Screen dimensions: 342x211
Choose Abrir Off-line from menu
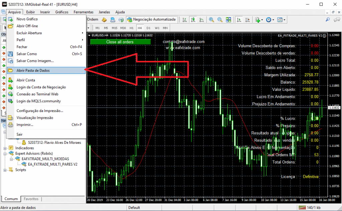tap(46, 26)
